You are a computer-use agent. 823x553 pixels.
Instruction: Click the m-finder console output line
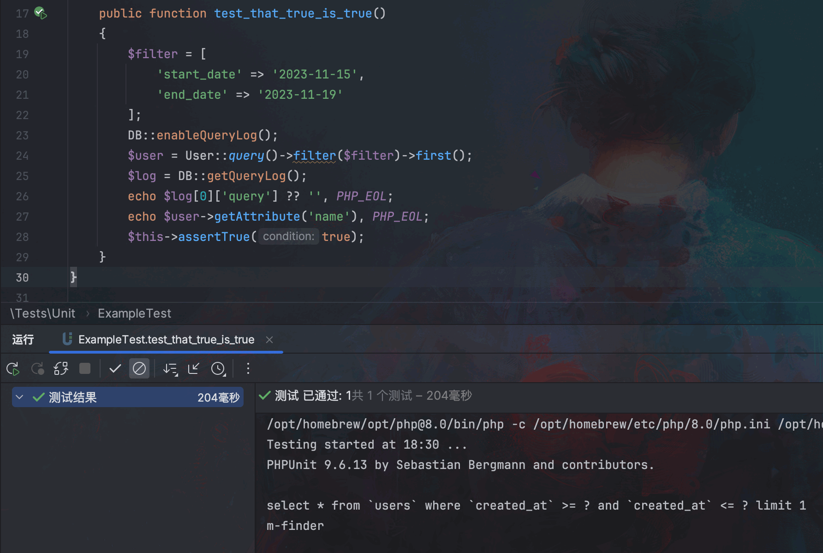[295, 526]
